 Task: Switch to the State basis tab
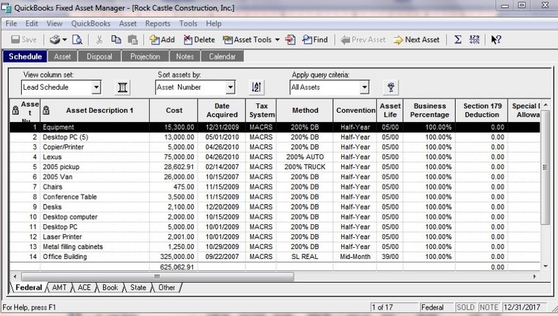point(138,287)
